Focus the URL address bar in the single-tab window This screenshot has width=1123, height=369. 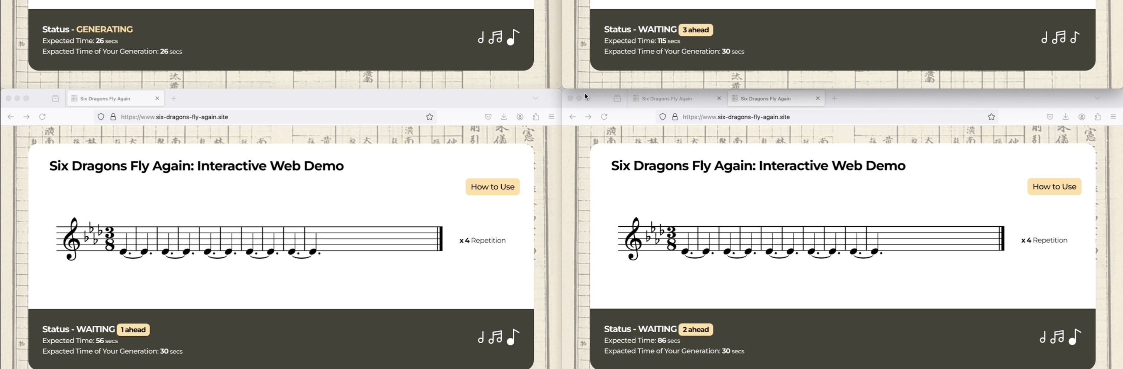(265, 117)
